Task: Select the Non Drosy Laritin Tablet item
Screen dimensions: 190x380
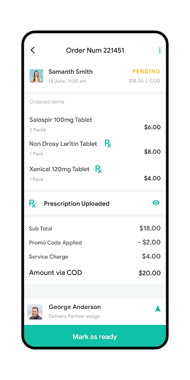Action: click(x=95, y=148)
